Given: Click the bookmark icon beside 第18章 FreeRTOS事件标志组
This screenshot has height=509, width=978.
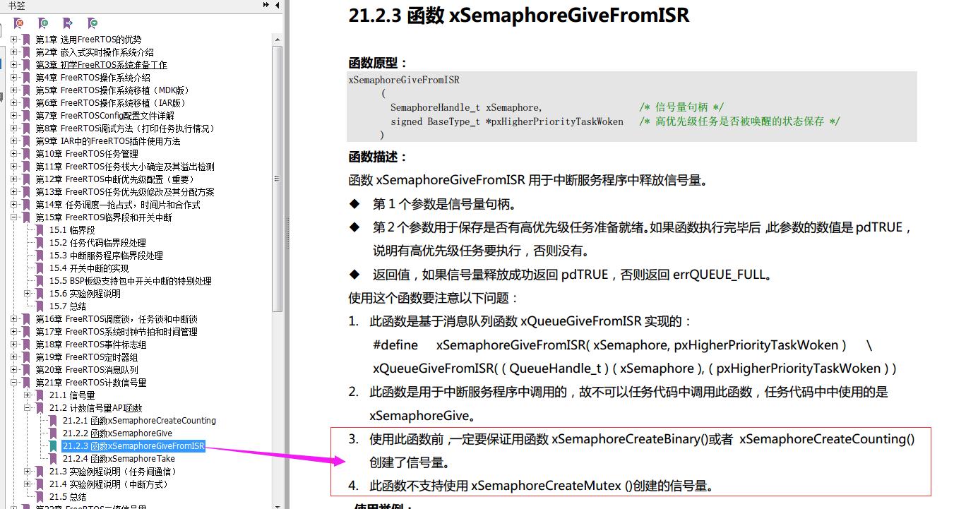Looking at the screenshot, I should click(27, 345).
